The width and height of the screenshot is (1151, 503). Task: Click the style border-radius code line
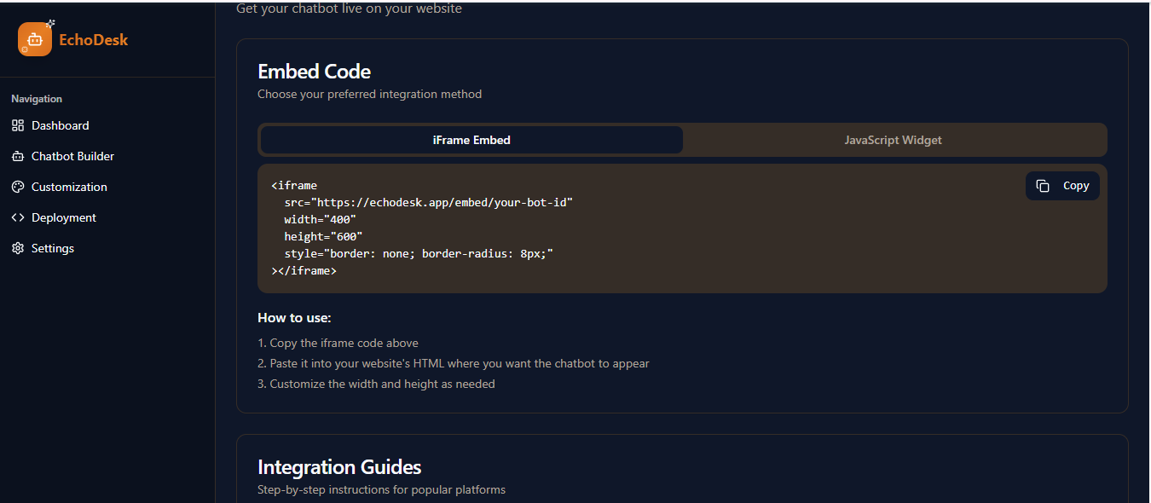[419, 253]
